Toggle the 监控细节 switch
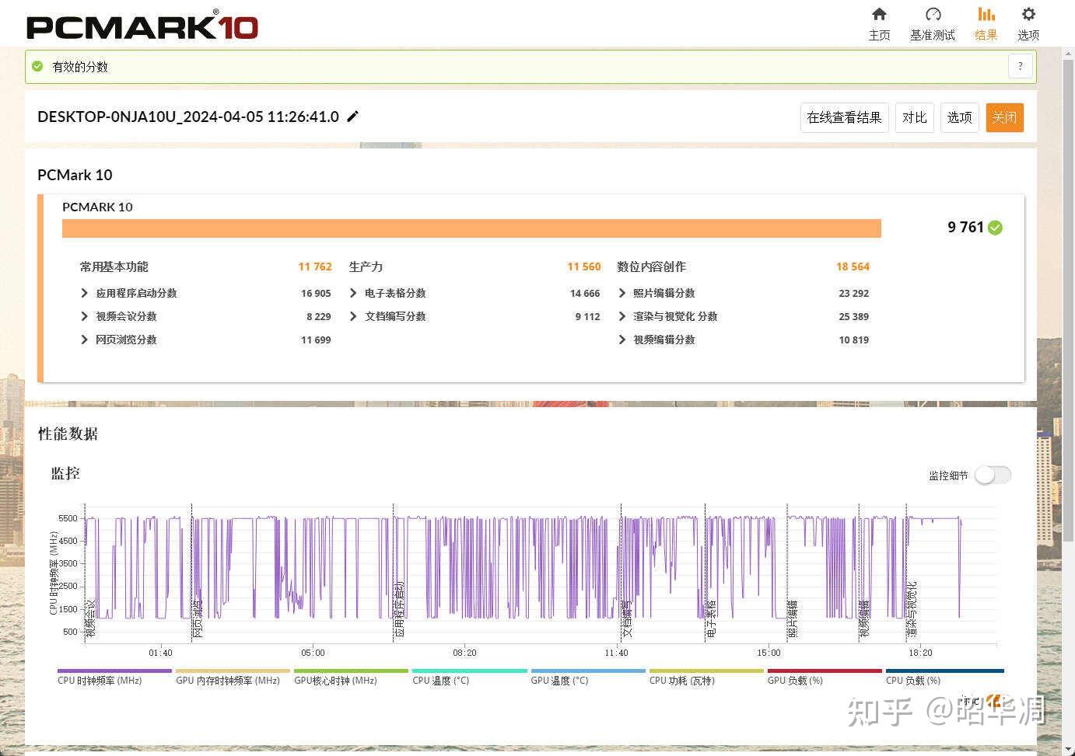1075x756 pixels. pos(993,475)
